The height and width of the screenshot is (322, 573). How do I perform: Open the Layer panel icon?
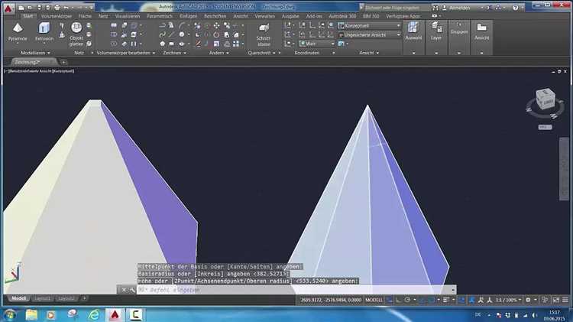pos(436,28)
